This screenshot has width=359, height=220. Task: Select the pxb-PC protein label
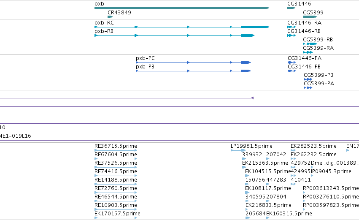point(145,58)
